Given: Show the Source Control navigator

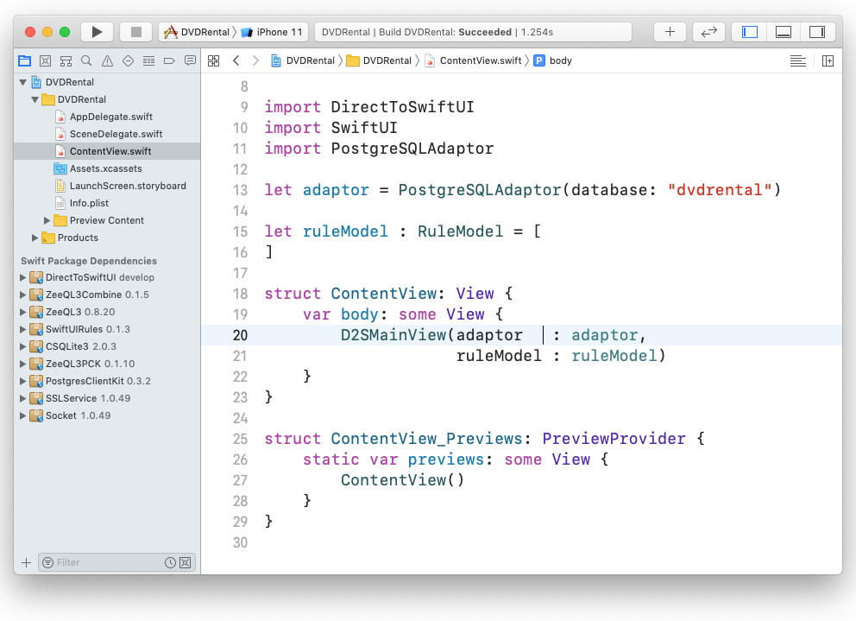Looking at the screenshot, I should (x=46, y=60).
